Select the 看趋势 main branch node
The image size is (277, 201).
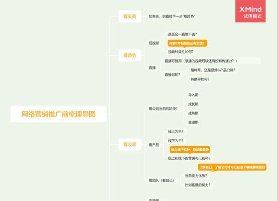(x=130, y=55)
